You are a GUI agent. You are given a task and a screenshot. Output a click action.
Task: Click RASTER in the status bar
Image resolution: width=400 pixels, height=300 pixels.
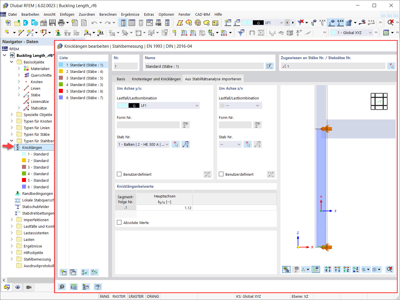tap(119, 296)
